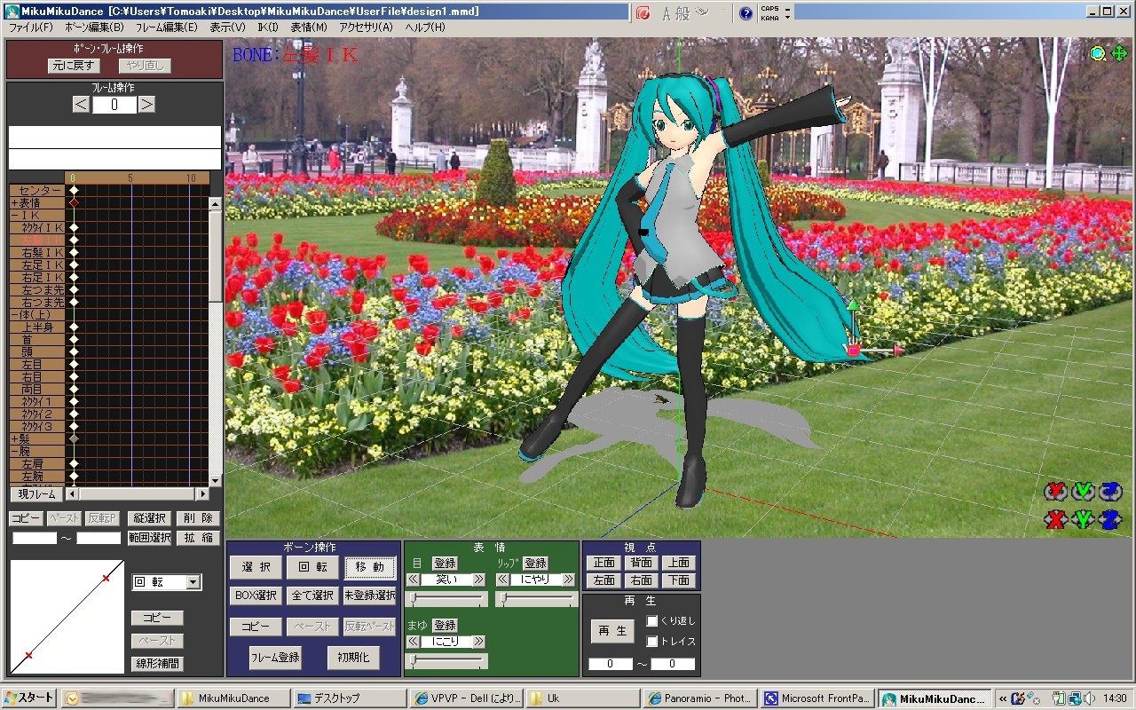Image resolution: width=1136 pixels, height=710 pixels.
Task: Click the blue Z local-axis rotate icon
Action: pos(1110,492)
